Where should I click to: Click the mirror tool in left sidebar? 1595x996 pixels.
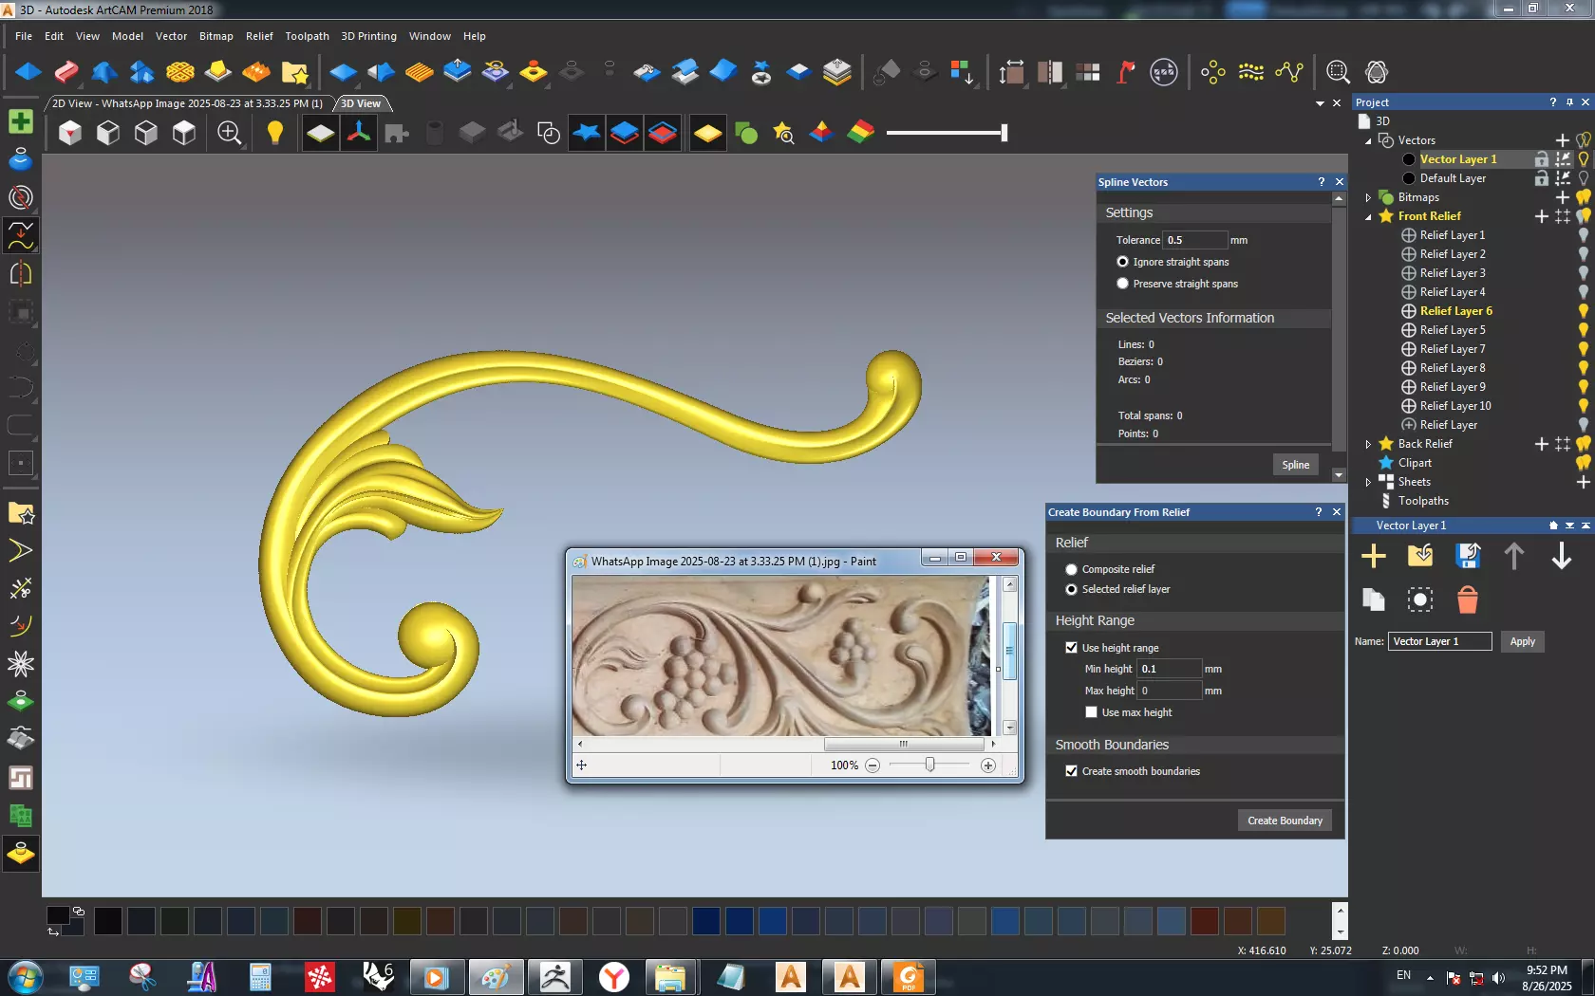[21, 274]
